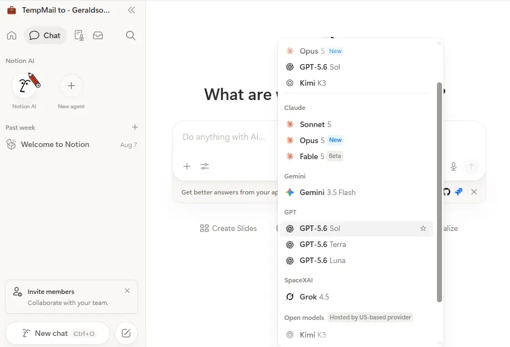Pick the GPT-5.6 Terra model

356,244
